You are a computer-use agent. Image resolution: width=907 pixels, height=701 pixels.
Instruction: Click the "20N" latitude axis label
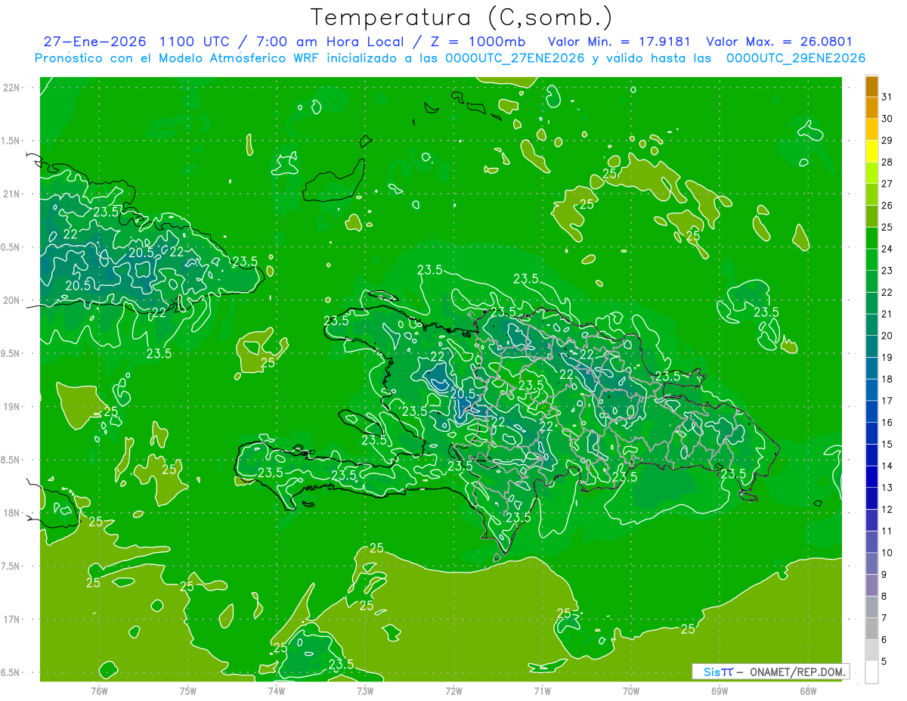12,300
